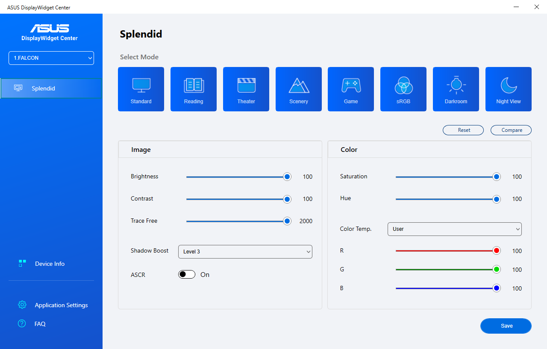Select the Standard mode tile

pos(141,89)
